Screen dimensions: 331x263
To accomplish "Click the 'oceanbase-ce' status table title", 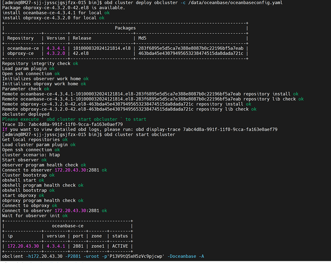I will coord(68,226).
